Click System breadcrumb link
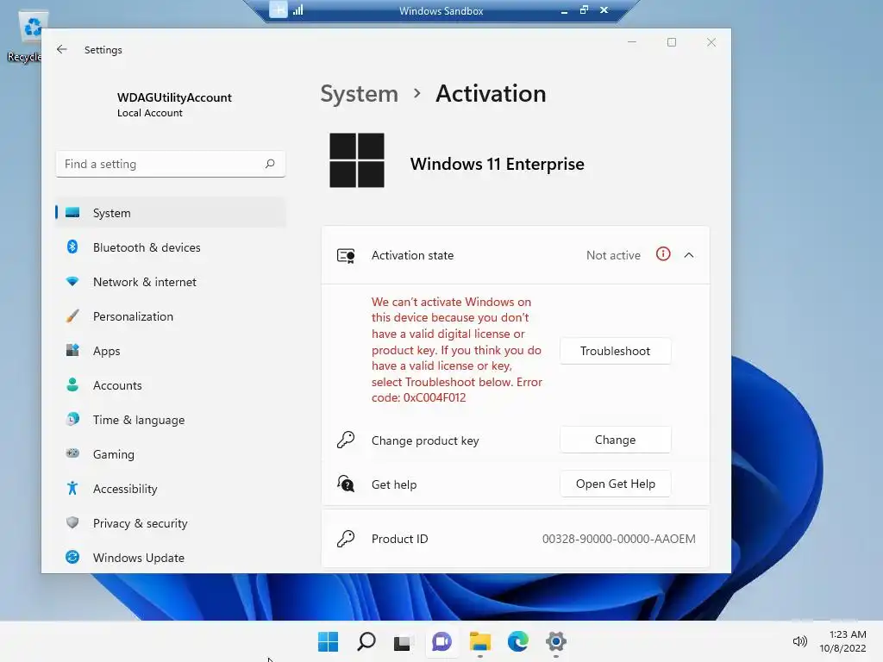Viewport: 883px width, 662px height. [359, 93]
